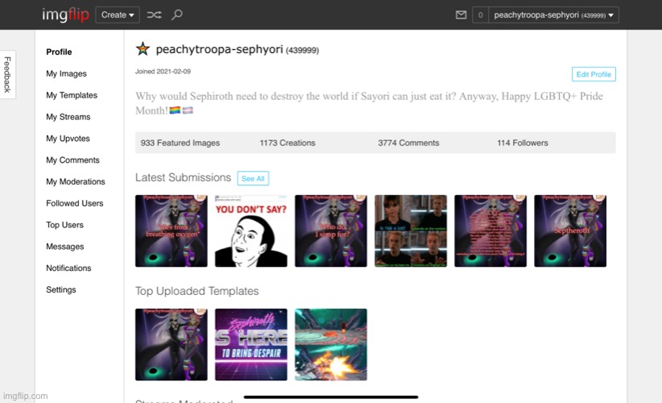
Task: Go to My Images
Action: (66, 73)
